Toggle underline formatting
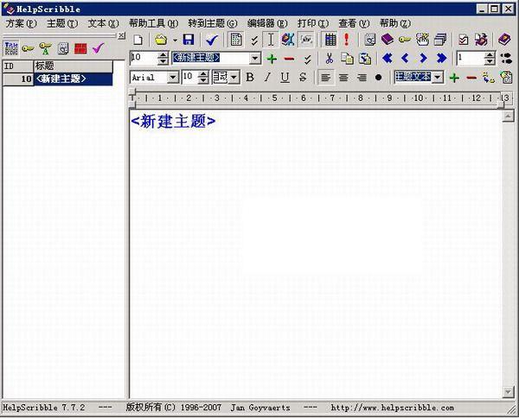 click(x=285, y=78)
